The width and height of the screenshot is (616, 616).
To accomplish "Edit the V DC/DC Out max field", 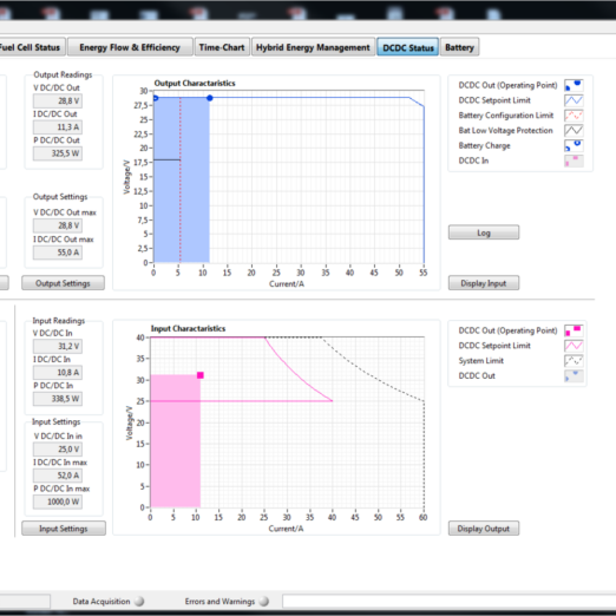I will tap(57, 225).
